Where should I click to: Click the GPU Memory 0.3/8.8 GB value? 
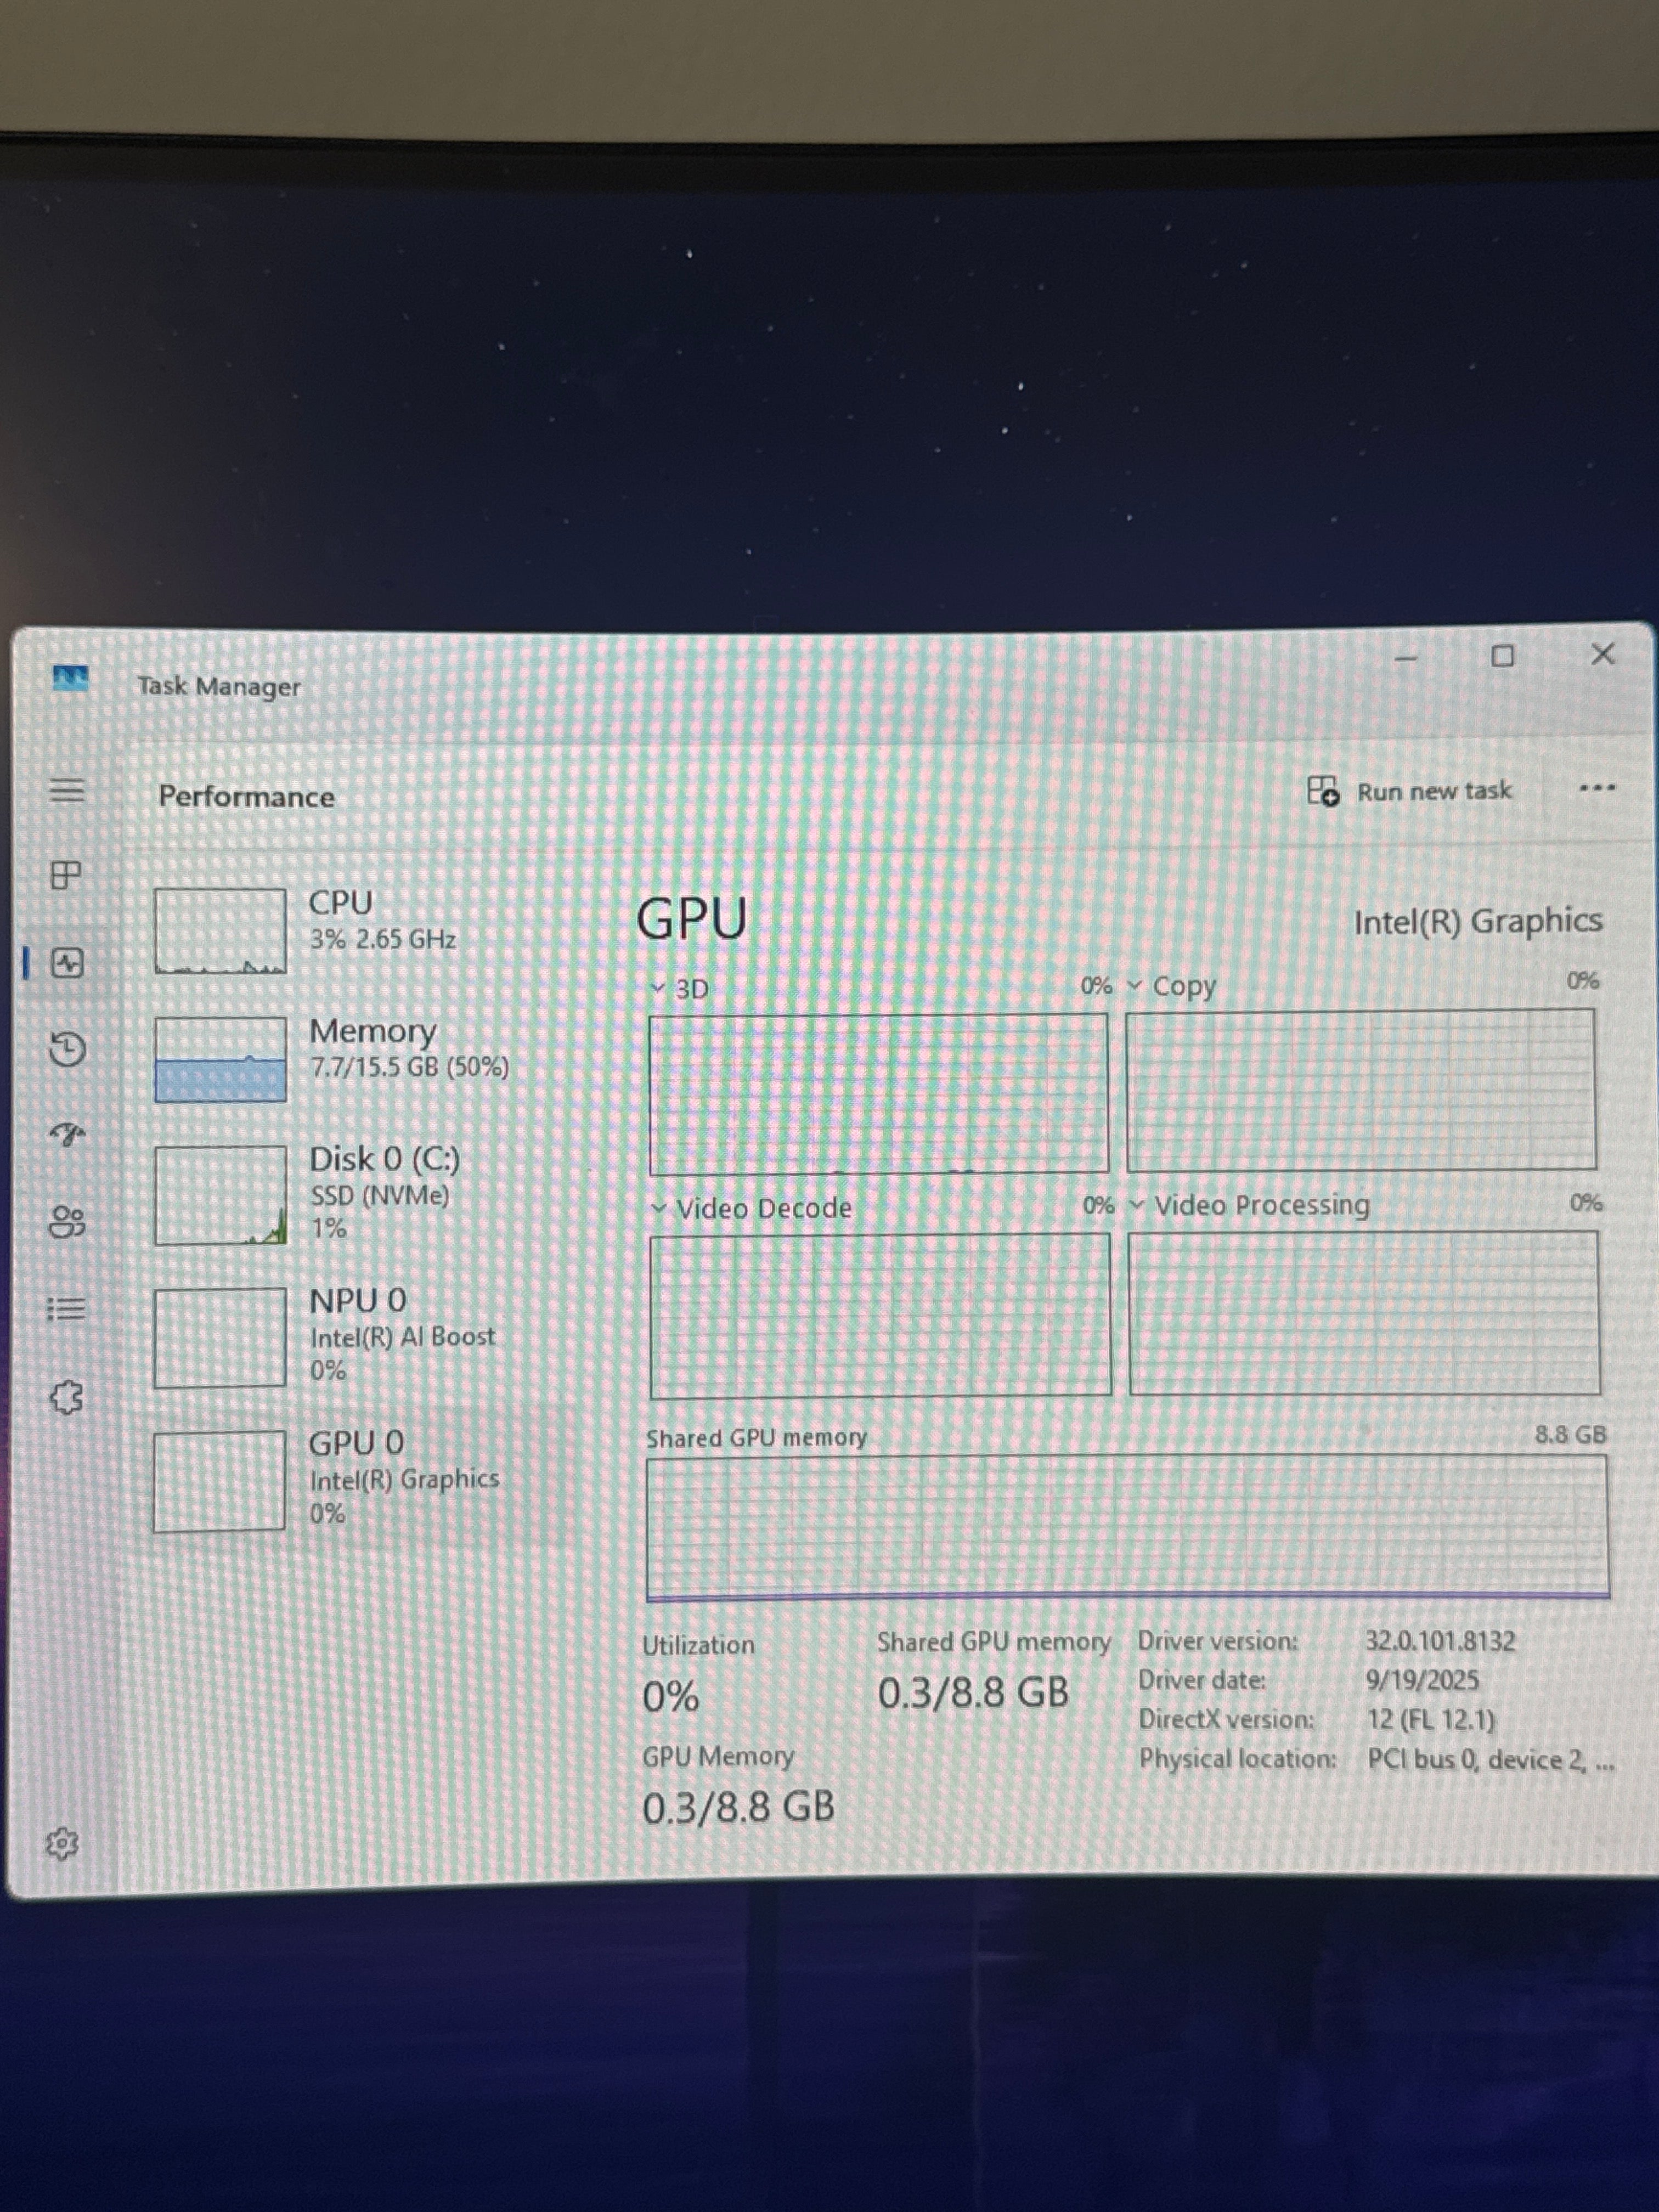[x=738, y=1807]
